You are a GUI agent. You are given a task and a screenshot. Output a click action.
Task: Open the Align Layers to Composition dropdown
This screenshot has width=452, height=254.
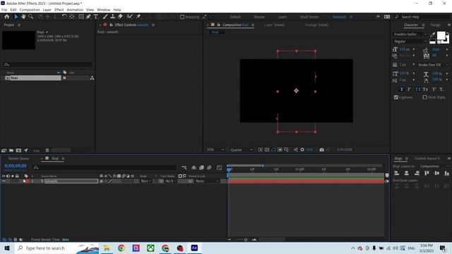click(434, 167)
